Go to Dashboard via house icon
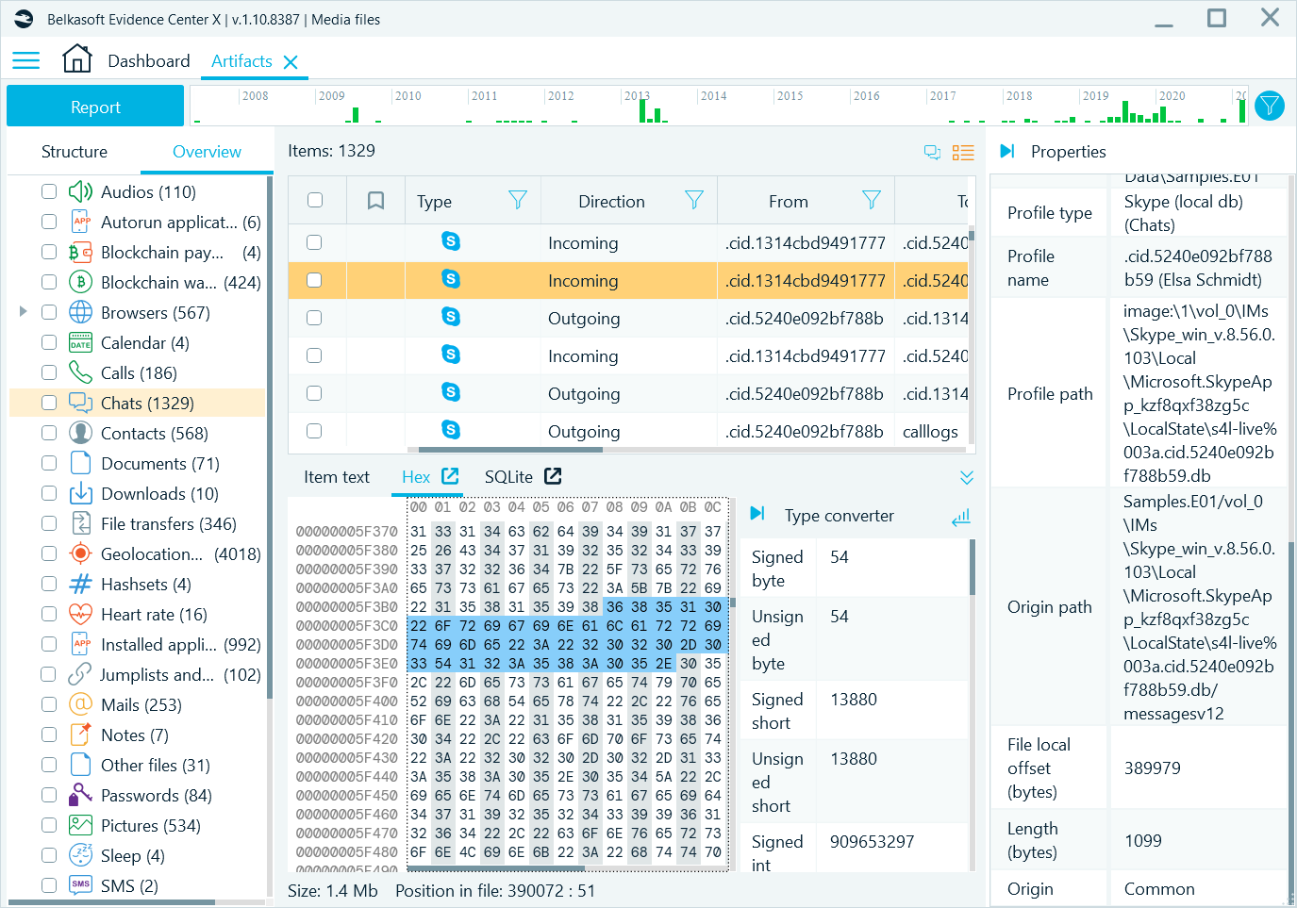This screenshot has height=908, width=1297. click(77, 59)
